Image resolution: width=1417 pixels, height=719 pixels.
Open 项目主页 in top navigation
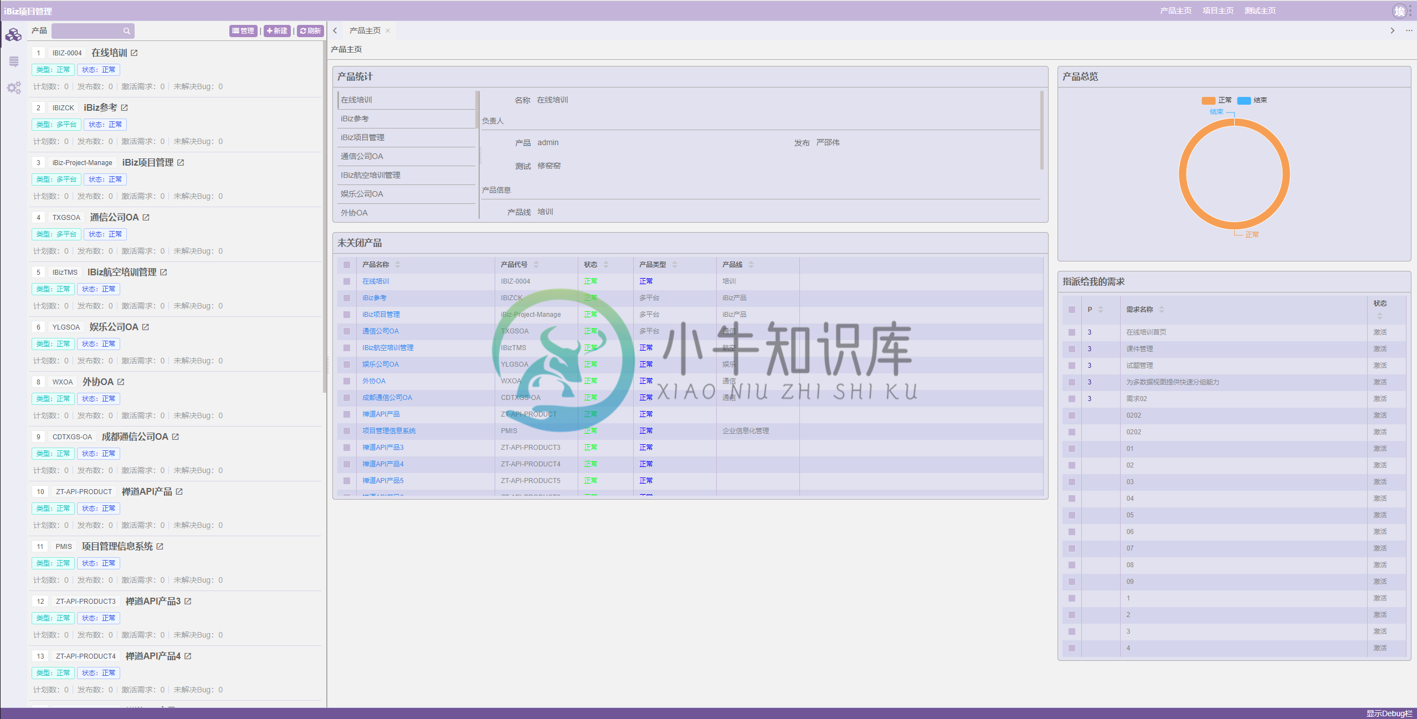(x=1218, y=11)
